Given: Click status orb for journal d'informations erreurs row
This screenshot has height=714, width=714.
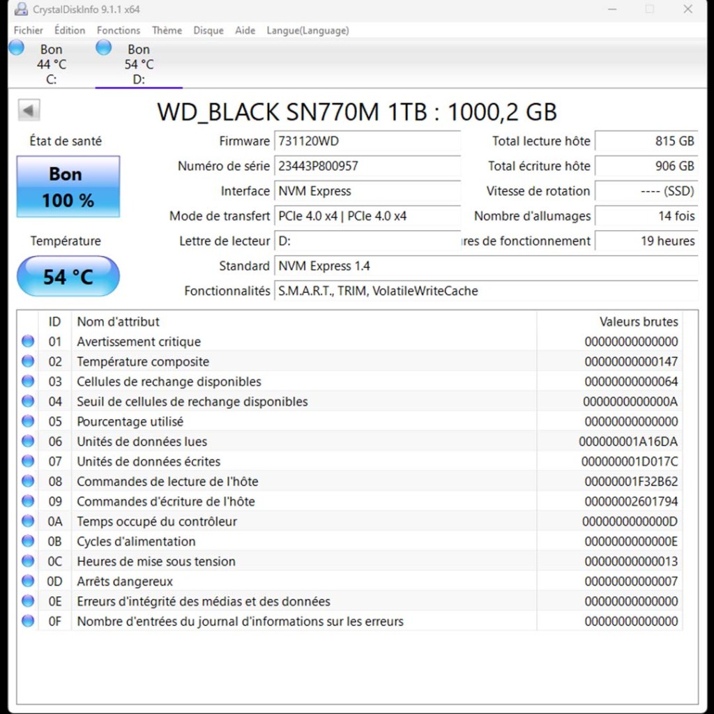Looking at the screenshot, I should [x=28, y=621].
